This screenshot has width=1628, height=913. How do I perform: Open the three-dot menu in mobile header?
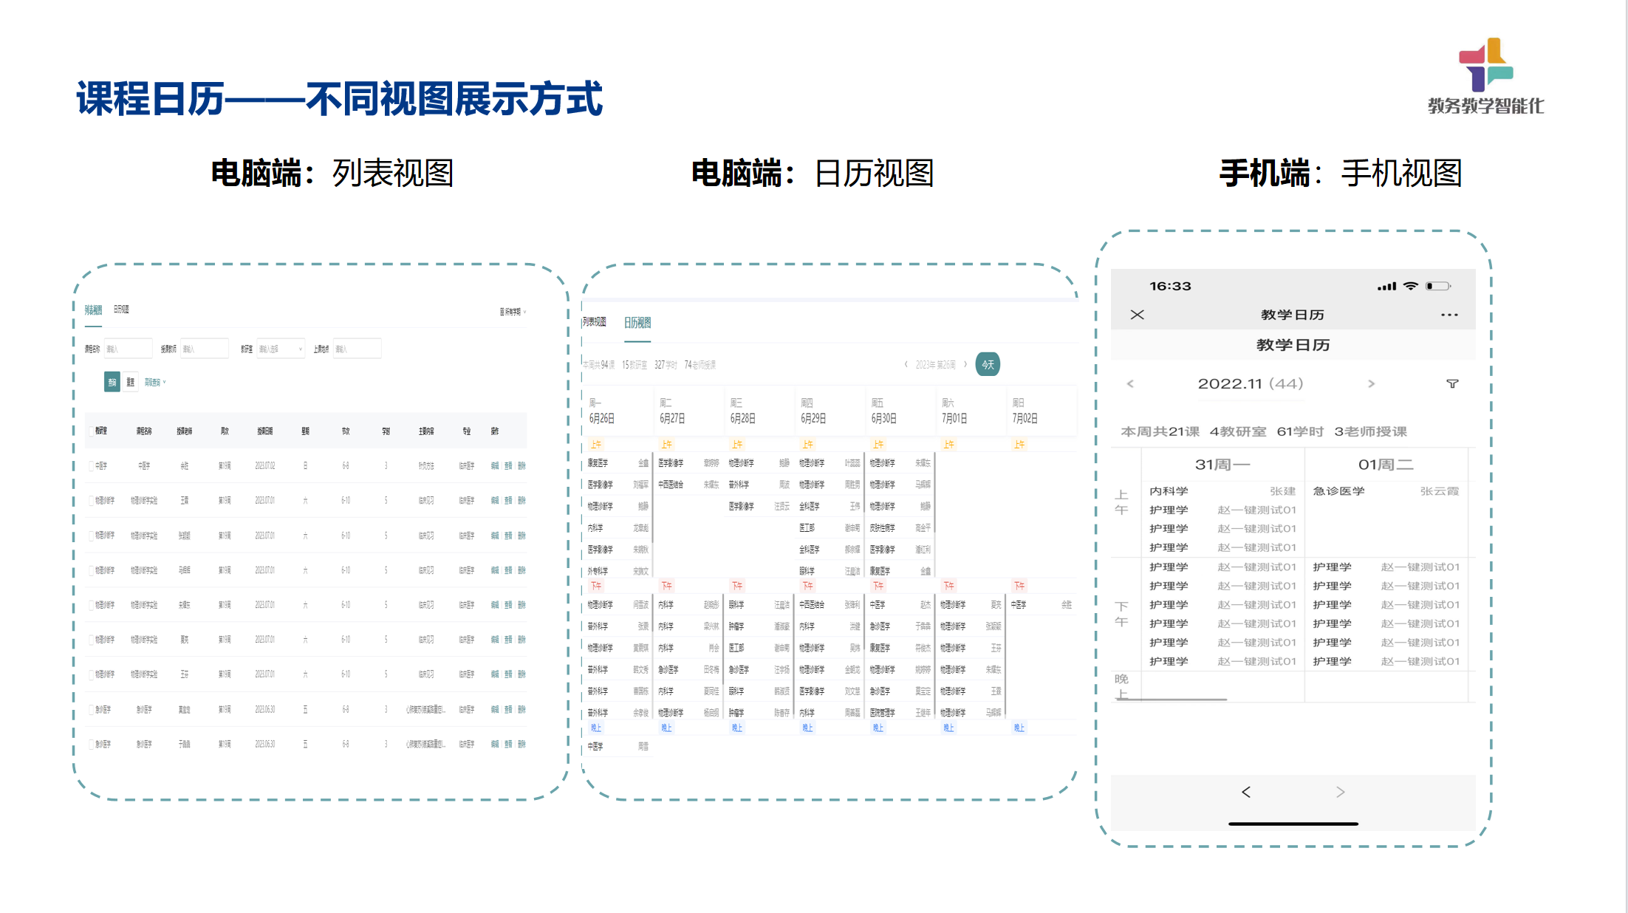pyautogui.click(x=1449, y=315)
